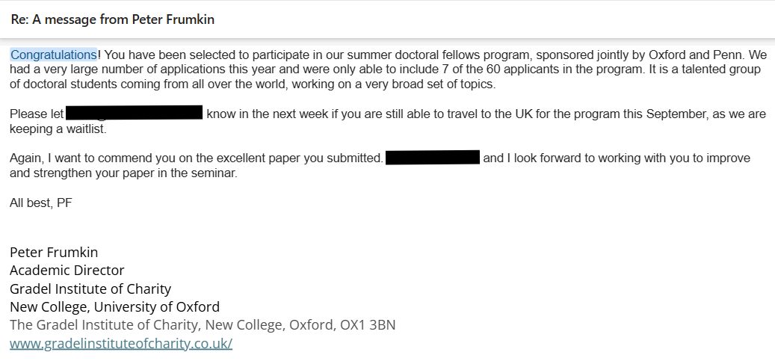Click the redacted name after "Please let"
The width and height of the screenshot is (775, 361).
pos(135,114)
